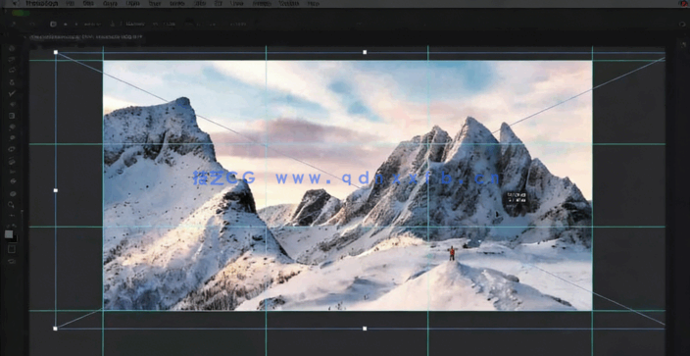Open the Help menu
This screenshot has width=690, height=356.
point(313,3)
